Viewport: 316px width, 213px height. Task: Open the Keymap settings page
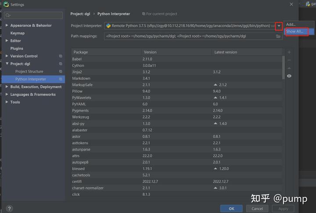point(17,33)
